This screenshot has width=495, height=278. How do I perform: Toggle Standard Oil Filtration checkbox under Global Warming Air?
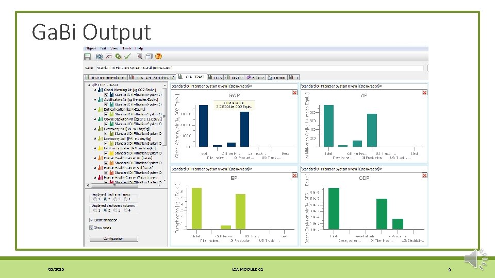tap(106, 95)
